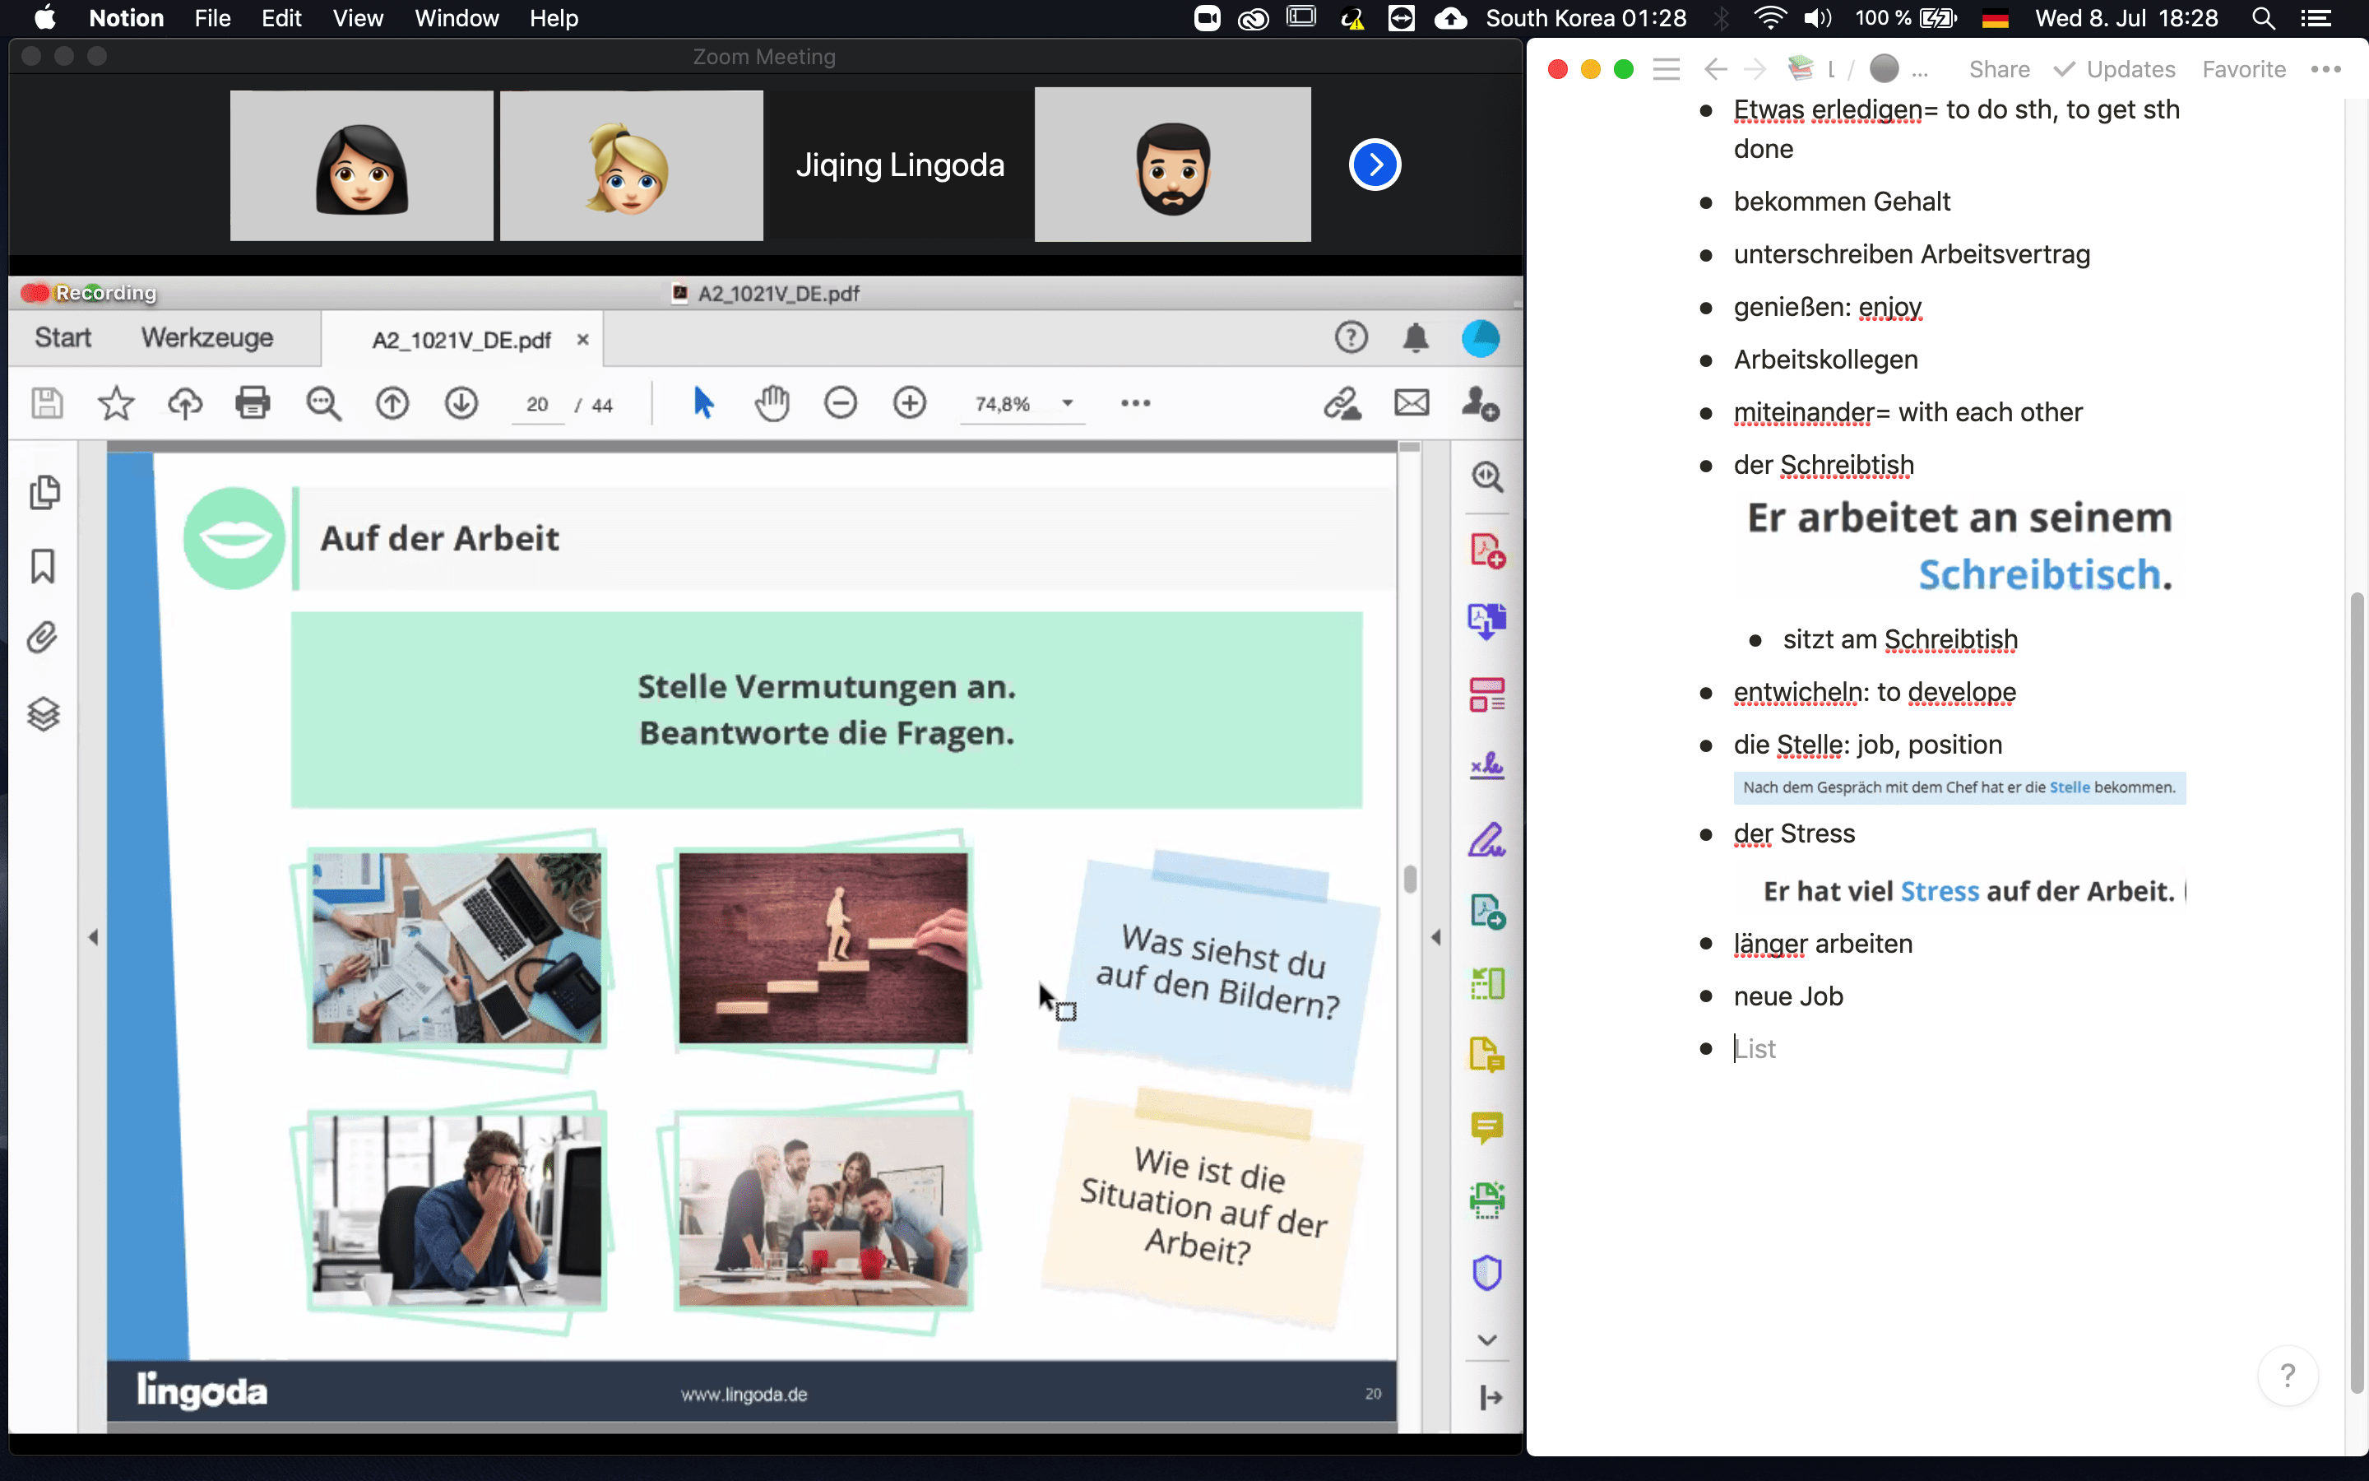Activate the arrow selection tool
The image size is (2369, 1481).
(x=702, y=402)
